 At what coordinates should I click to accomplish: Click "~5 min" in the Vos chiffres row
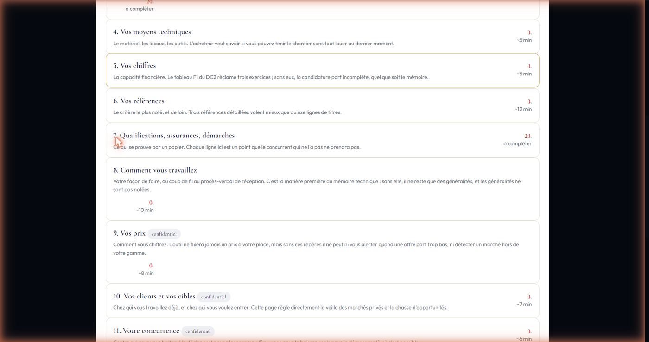coord(524,74)
